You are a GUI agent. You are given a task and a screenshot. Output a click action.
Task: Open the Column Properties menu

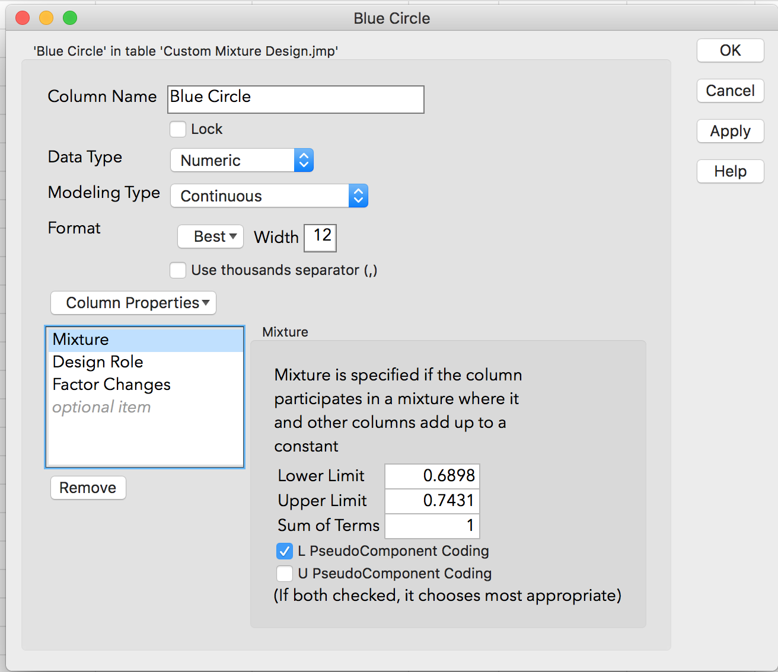tap(133, 303)
